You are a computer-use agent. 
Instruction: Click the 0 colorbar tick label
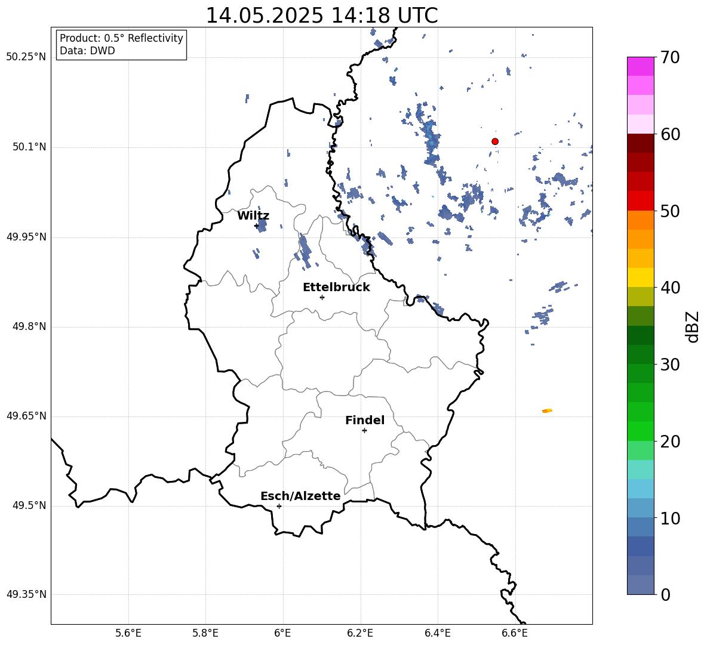coord(666,594)
